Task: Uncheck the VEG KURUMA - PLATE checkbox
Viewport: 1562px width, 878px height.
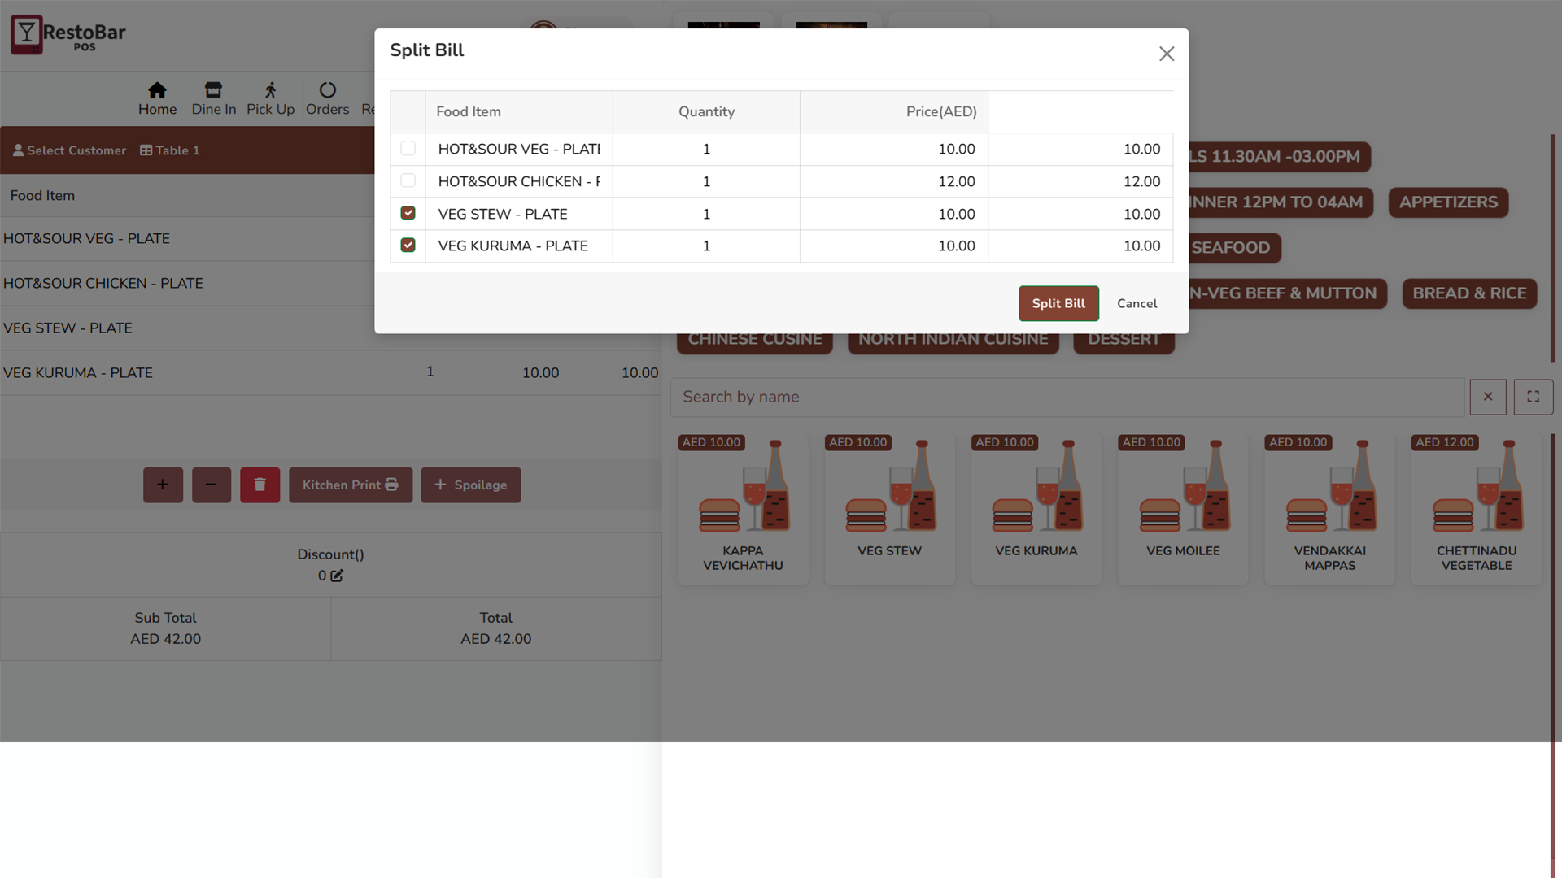Action: click(x=408, y=245)
